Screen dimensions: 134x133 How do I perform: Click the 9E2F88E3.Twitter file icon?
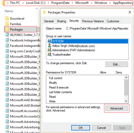7,35
